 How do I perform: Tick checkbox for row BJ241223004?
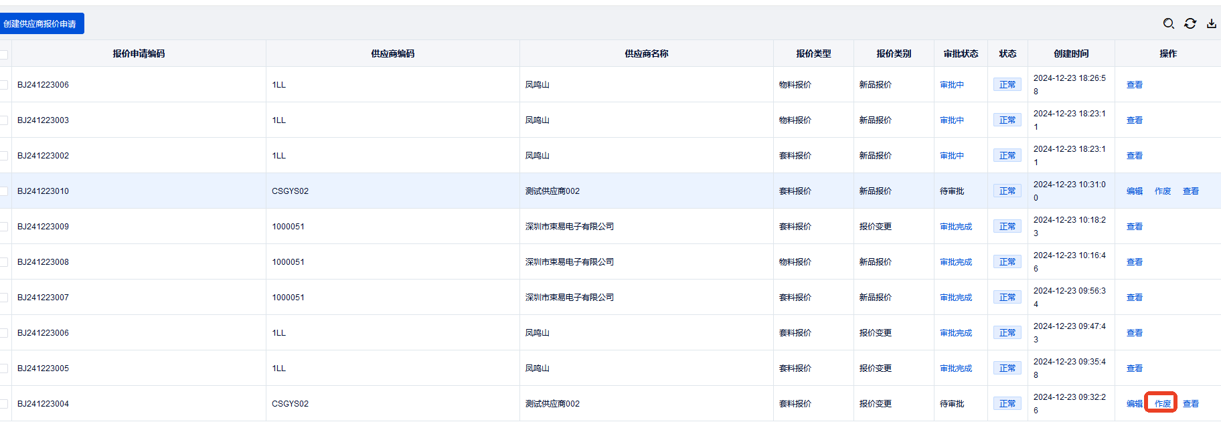pos(4,404)
